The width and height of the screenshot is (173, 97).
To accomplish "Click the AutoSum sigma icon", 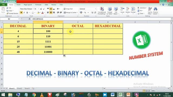I will (x=138, y=8).
